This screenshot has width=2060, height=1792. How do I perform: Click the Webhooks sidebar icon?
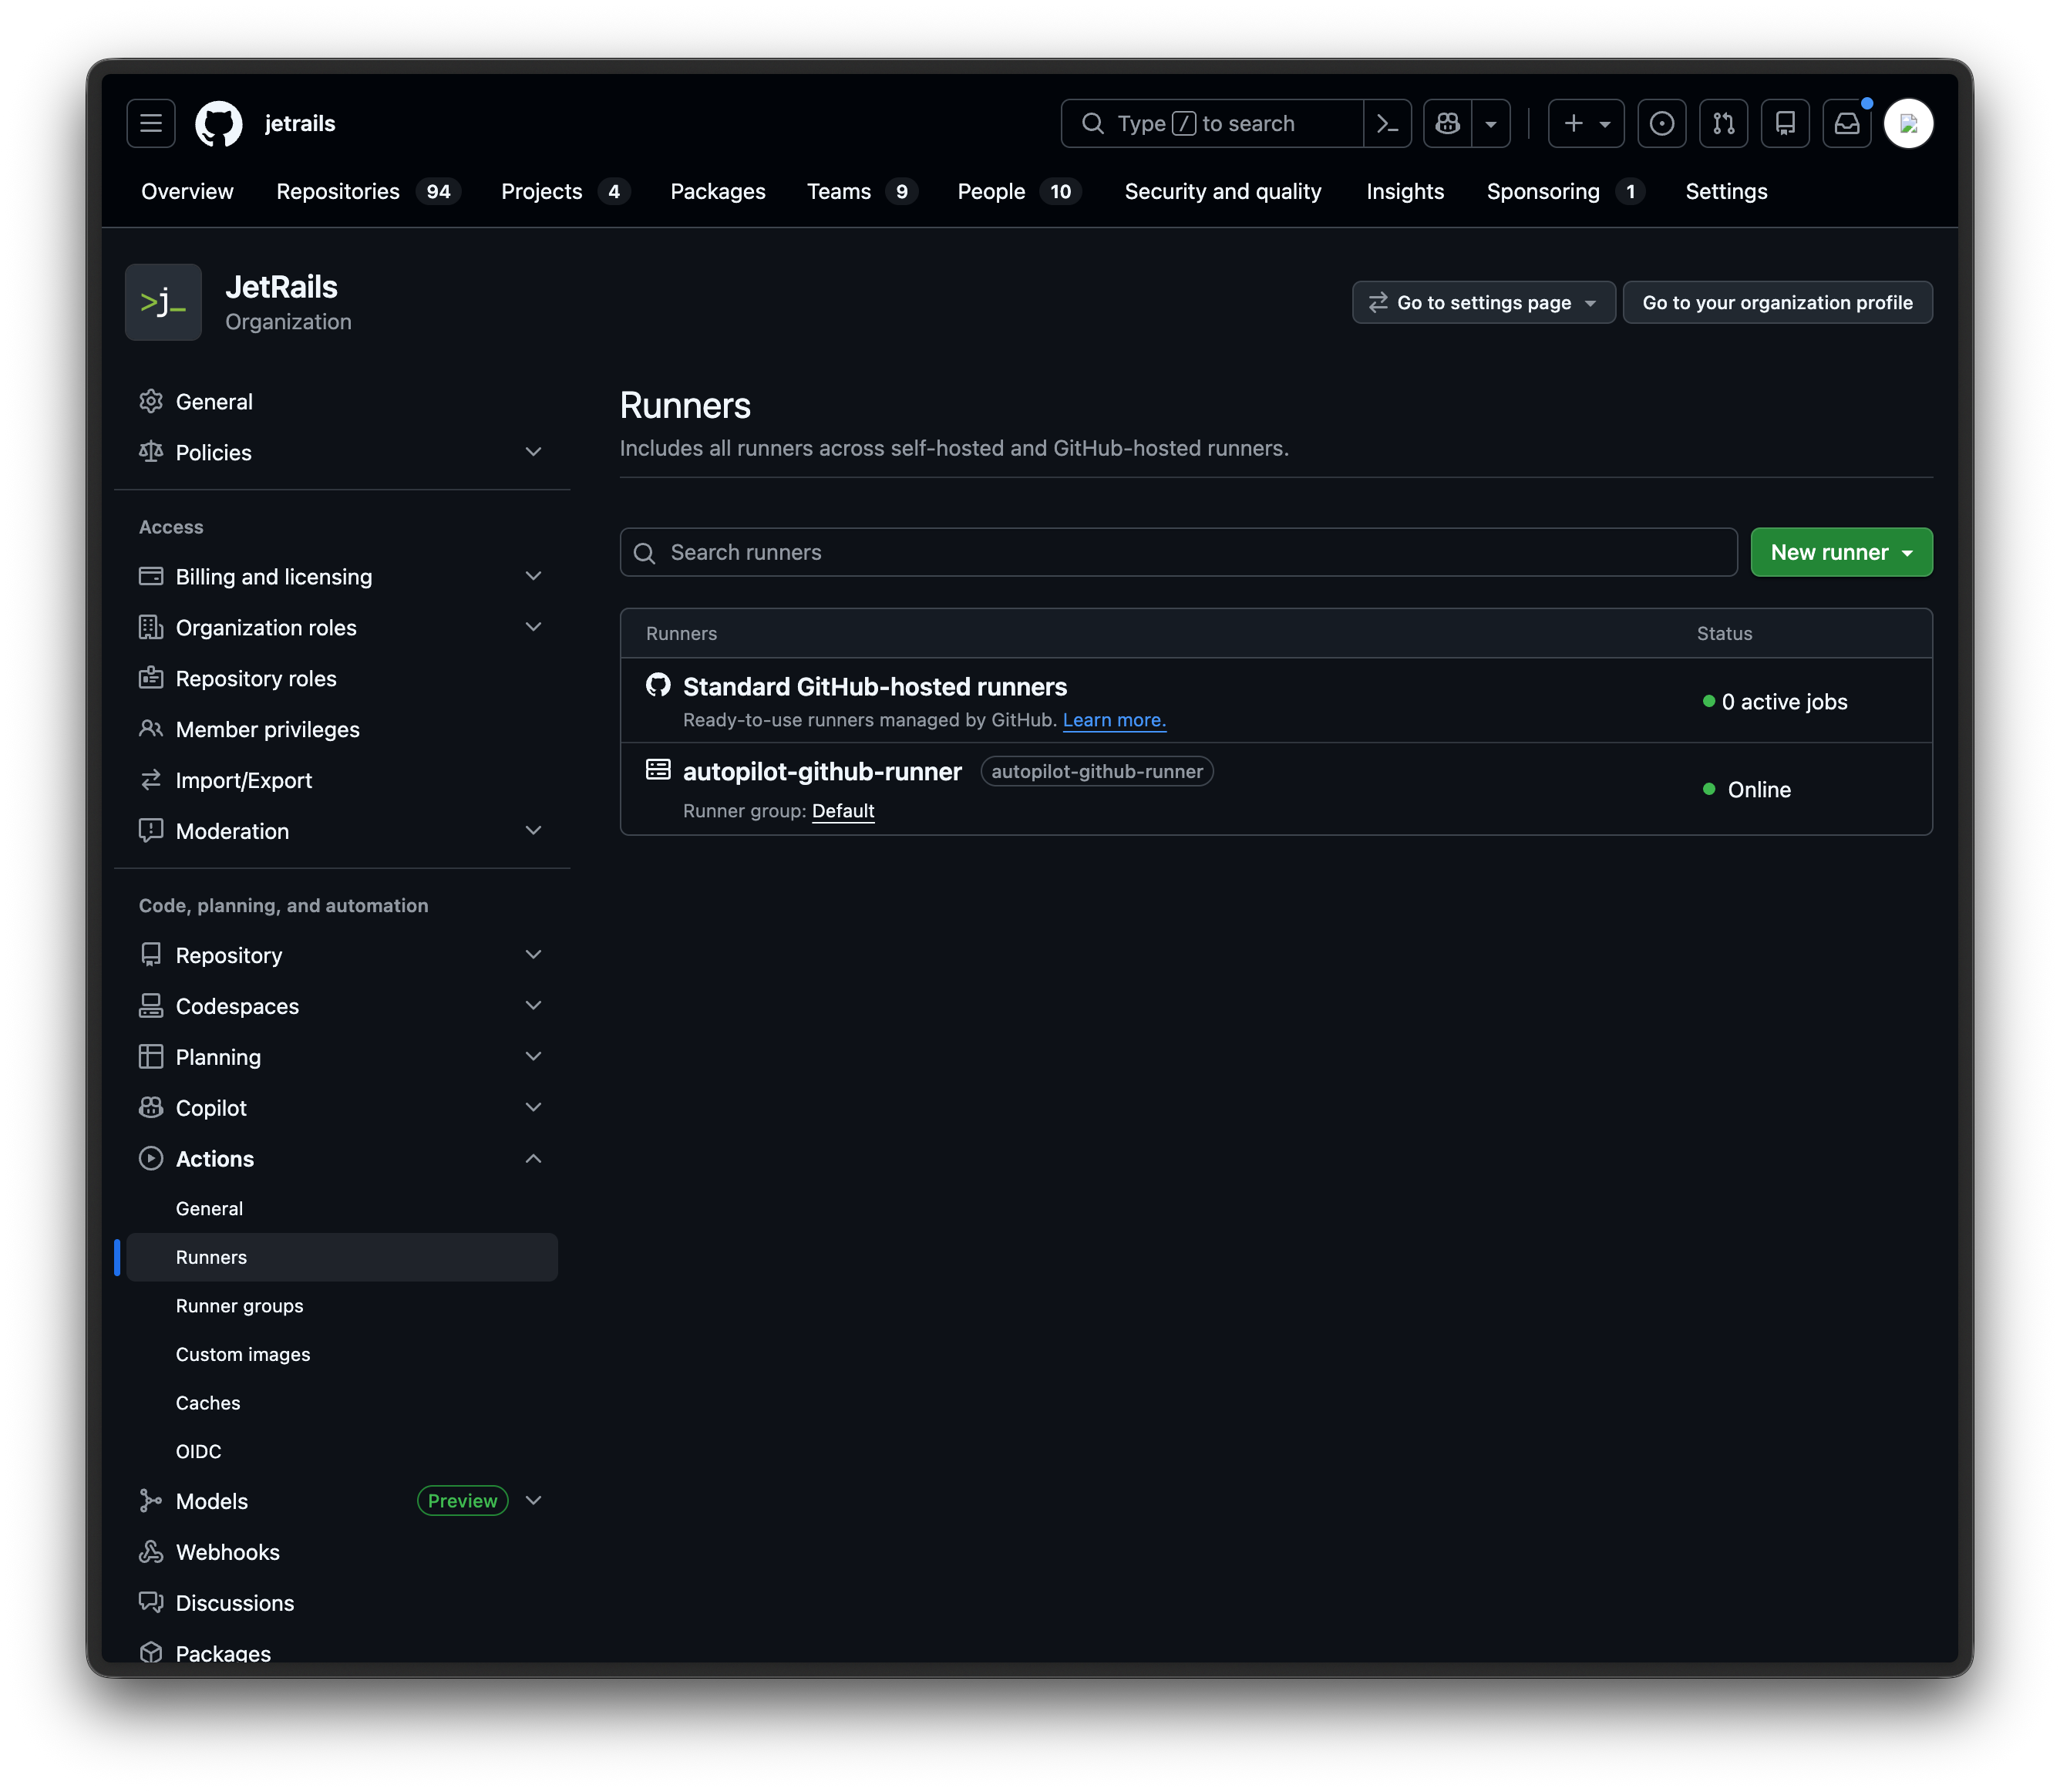click(x=151, y=1552)
